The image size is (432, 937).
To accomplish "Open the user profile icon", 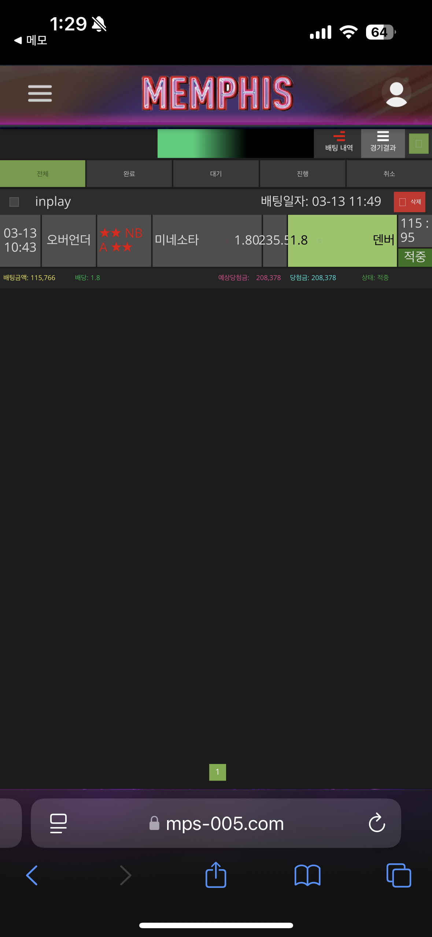I will point(396,93).
